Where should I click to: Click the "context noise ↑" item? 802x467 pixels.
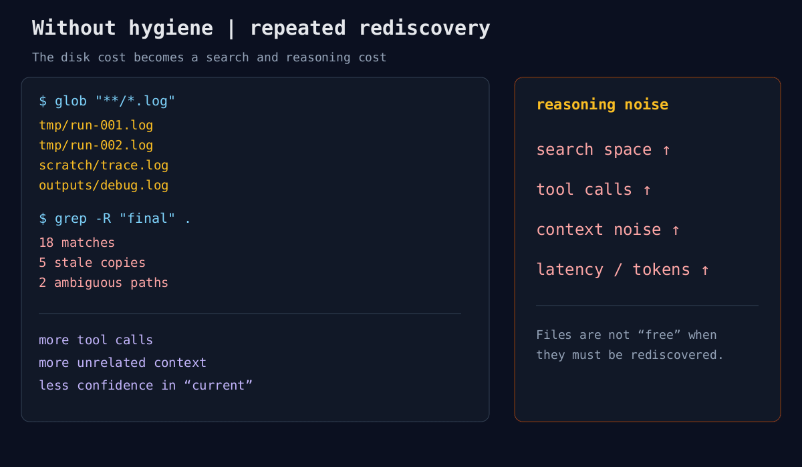pos(608,230)
